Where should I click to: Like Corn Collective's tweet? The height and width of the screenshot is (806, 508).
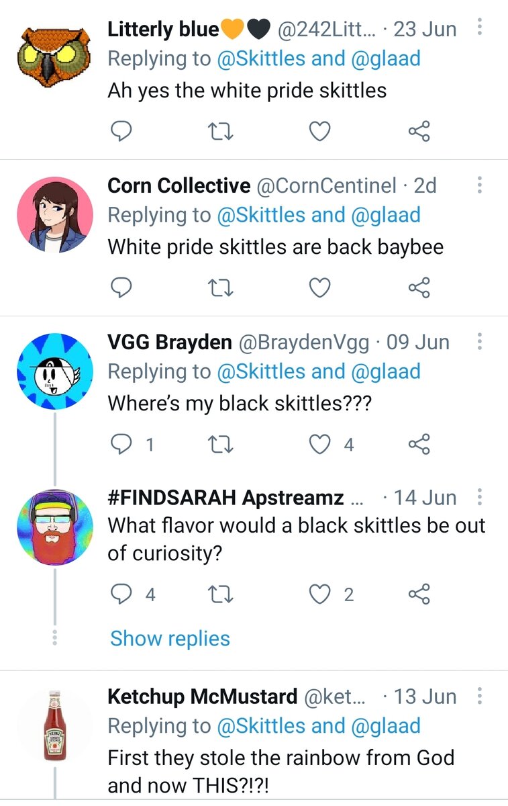tap(319, 287)
